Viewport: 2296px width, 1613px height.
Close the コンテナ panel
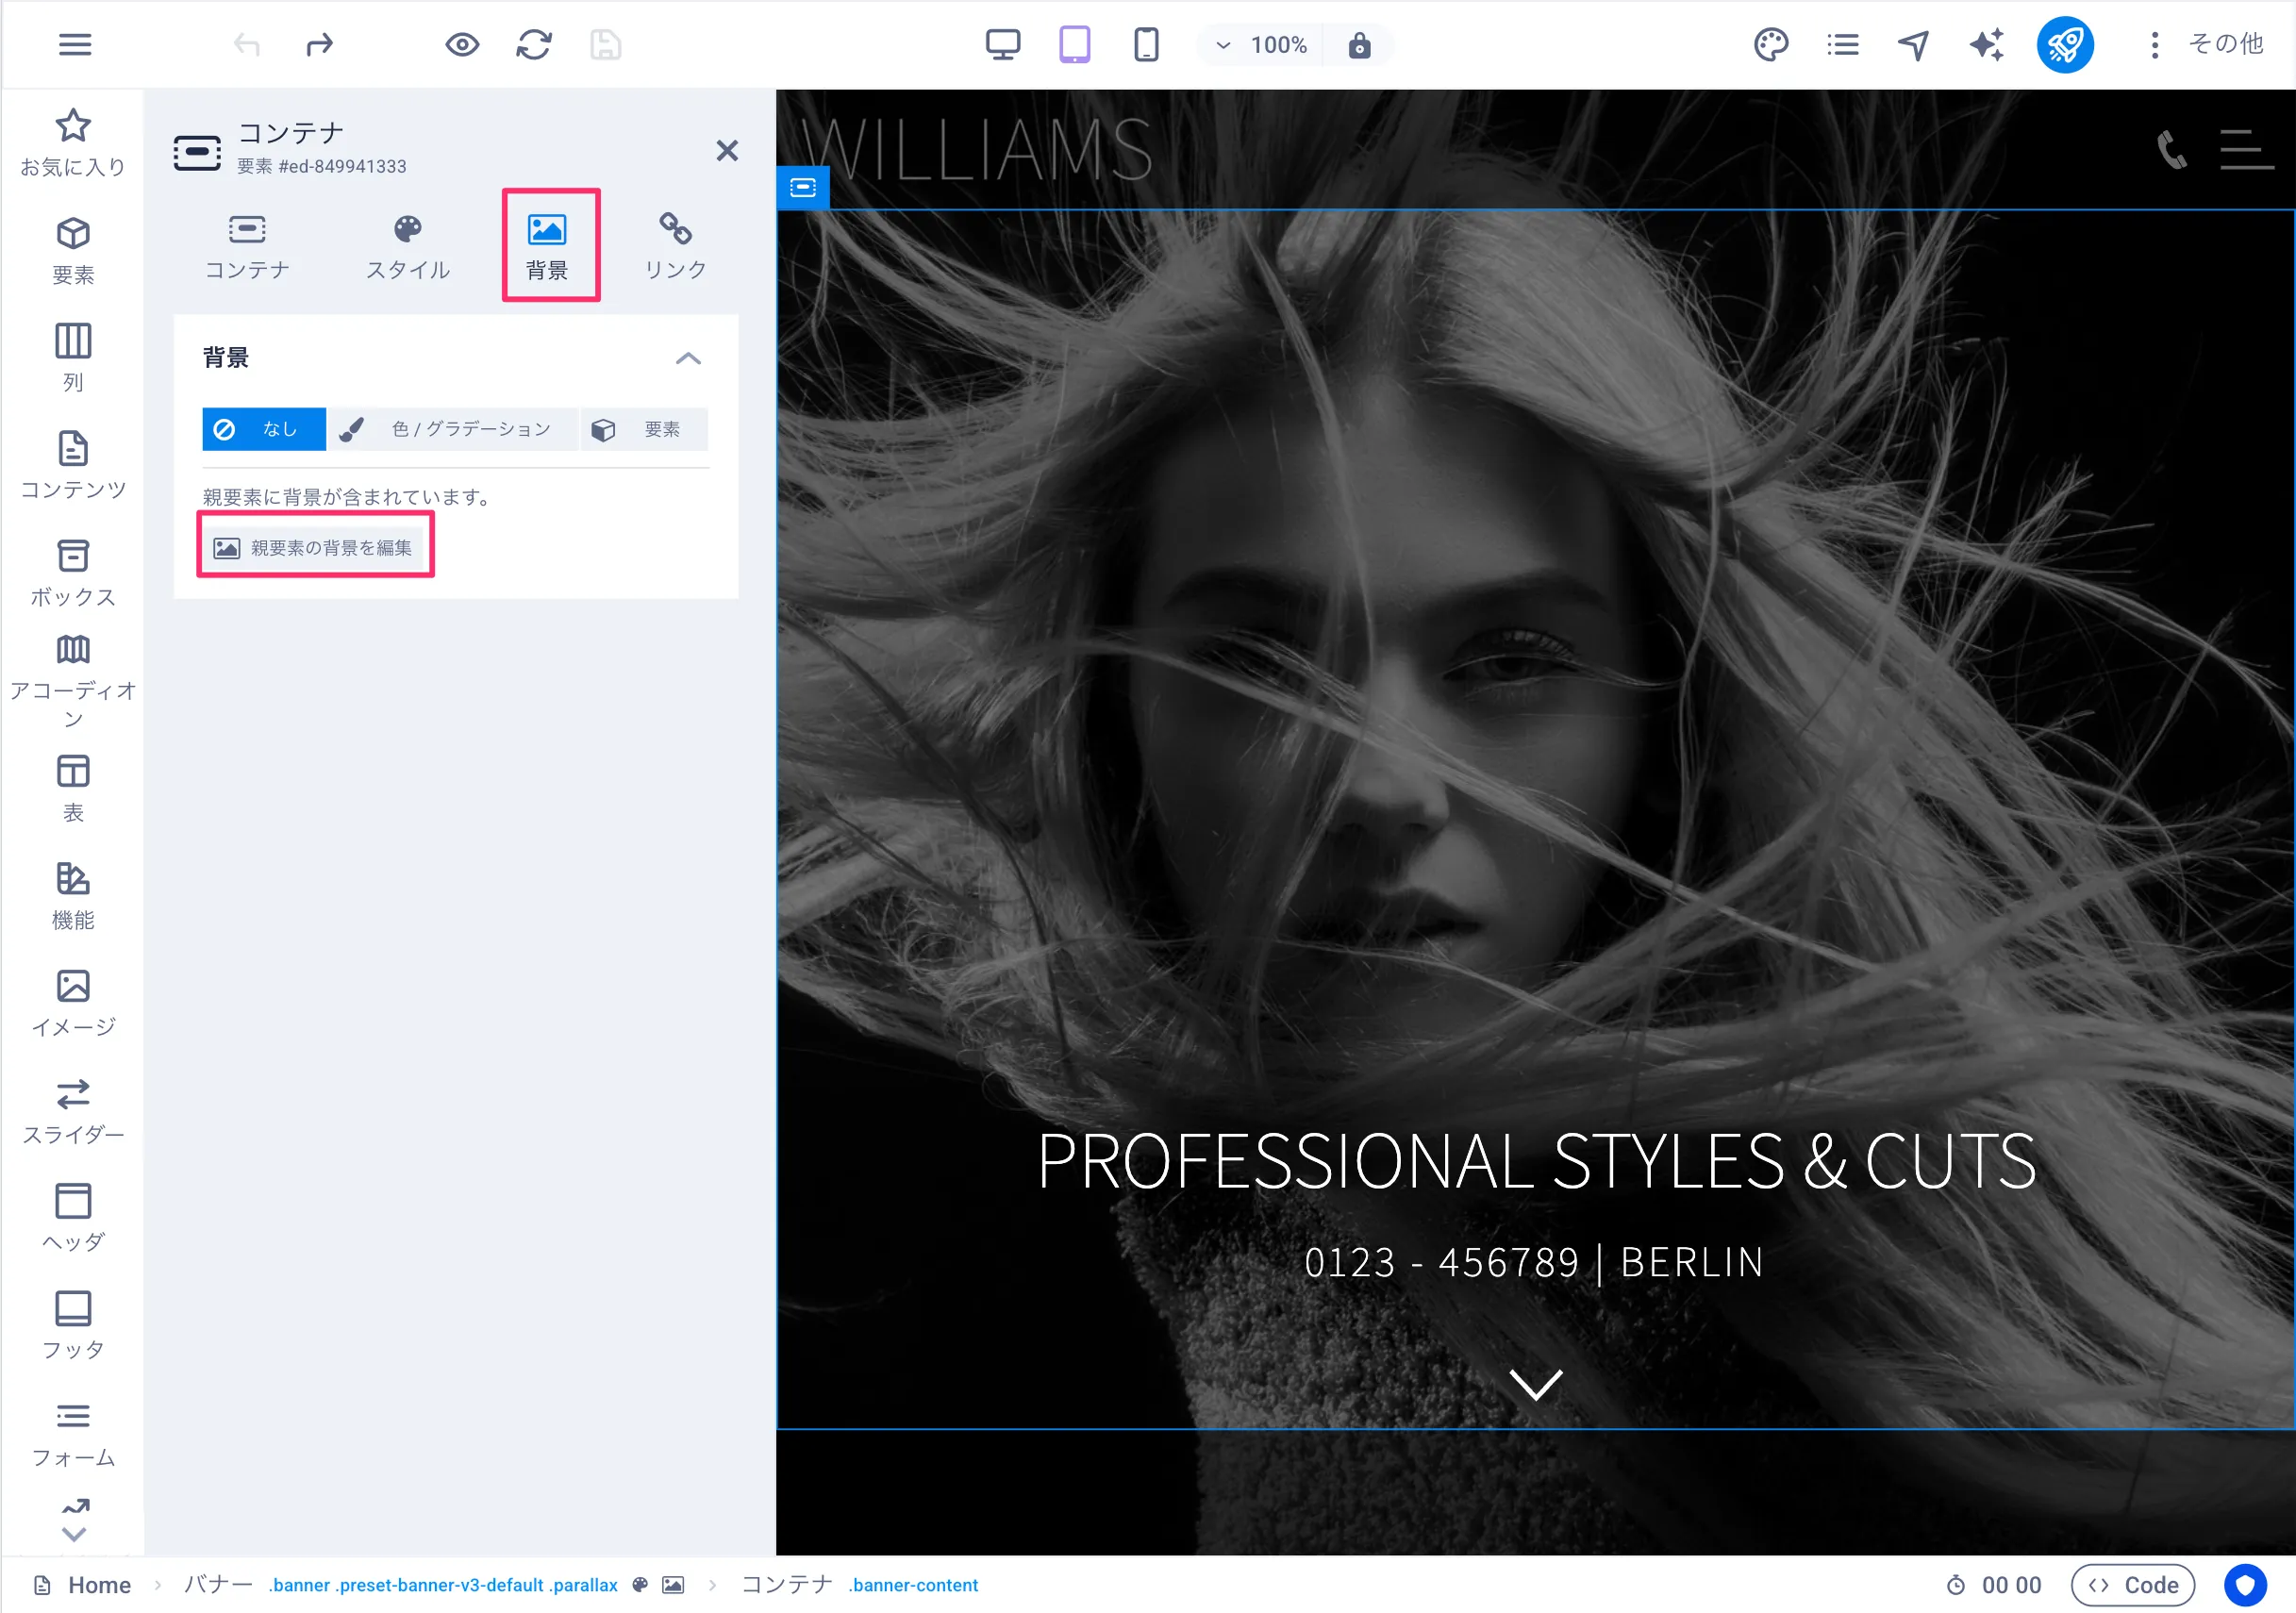(727, 151)
